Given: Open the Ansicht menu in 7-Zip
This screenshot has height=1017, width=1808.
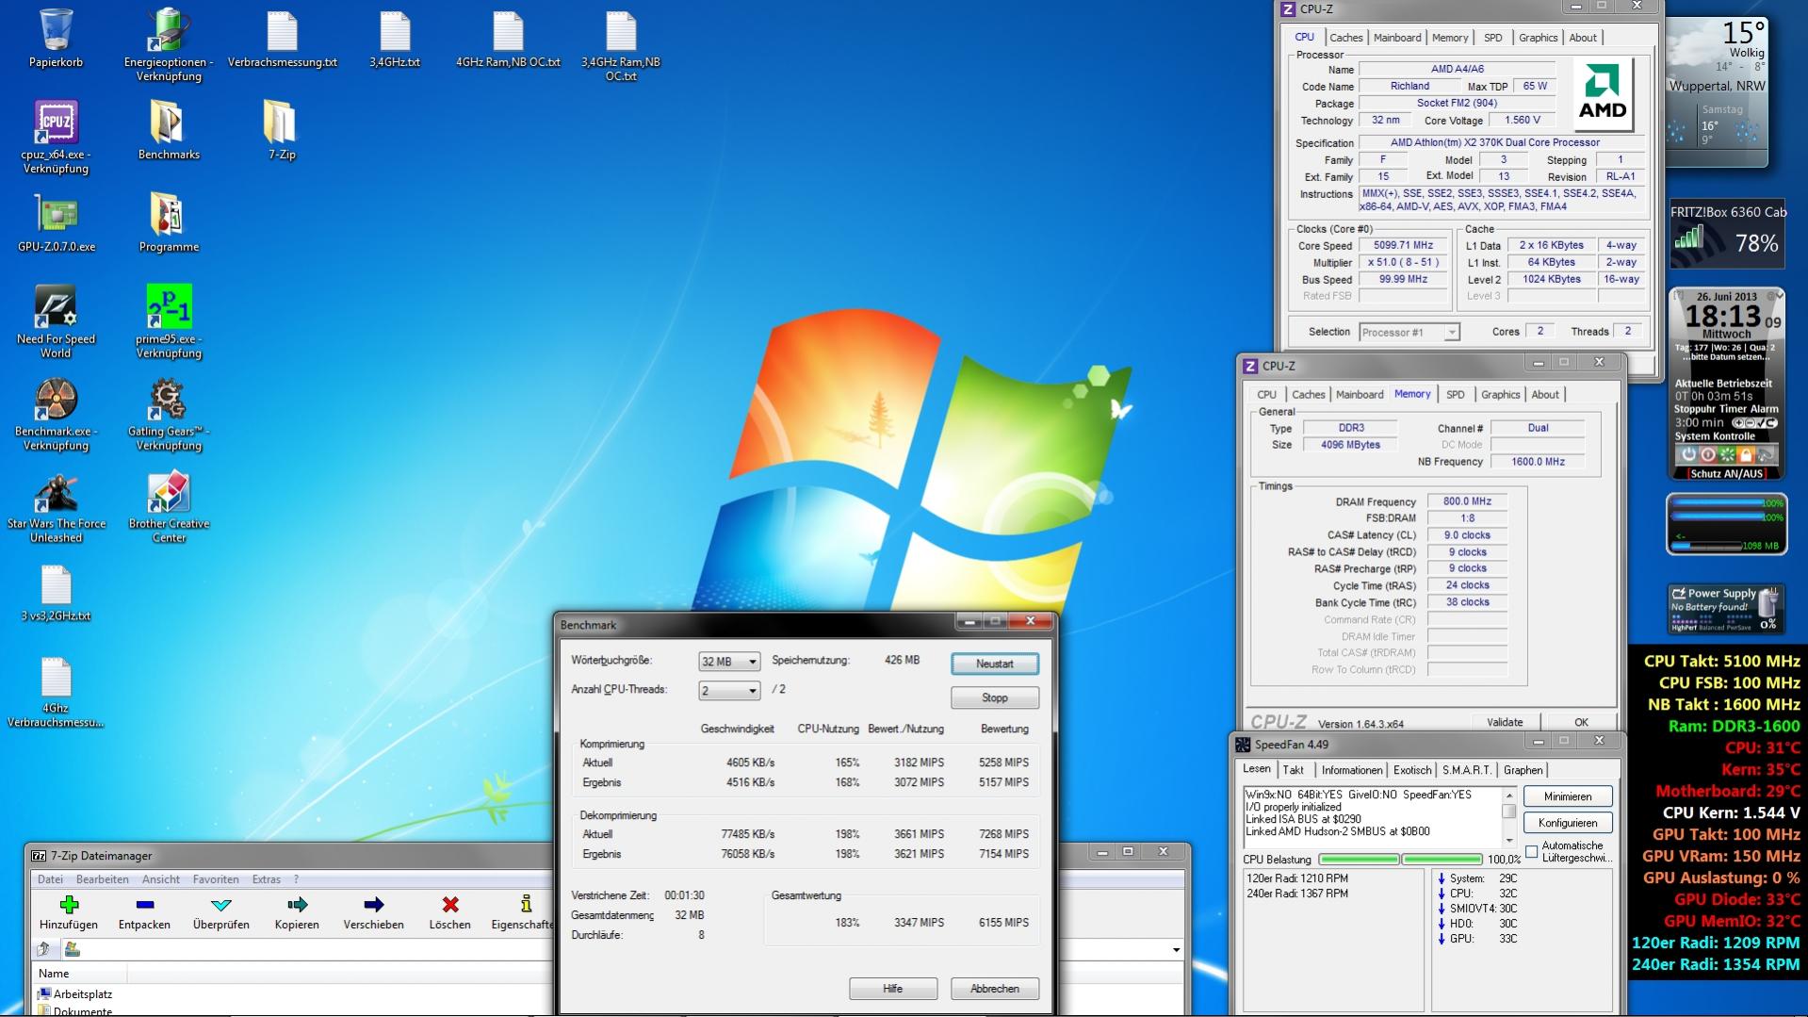Looking at the screenshot, I should tap(161, 879).
